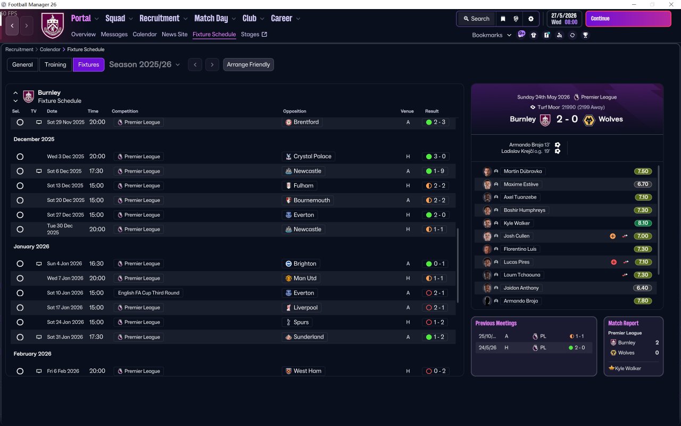Expand the Portal menu chevron
681x426 pixels.
pos(97,19)
